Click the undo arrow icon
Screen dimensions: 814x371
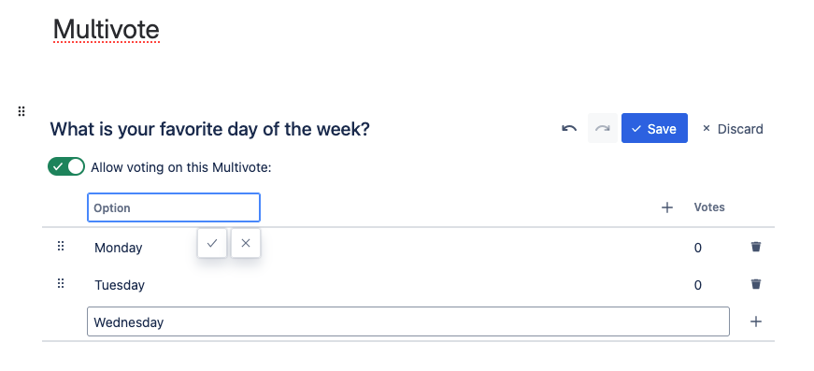569,128
